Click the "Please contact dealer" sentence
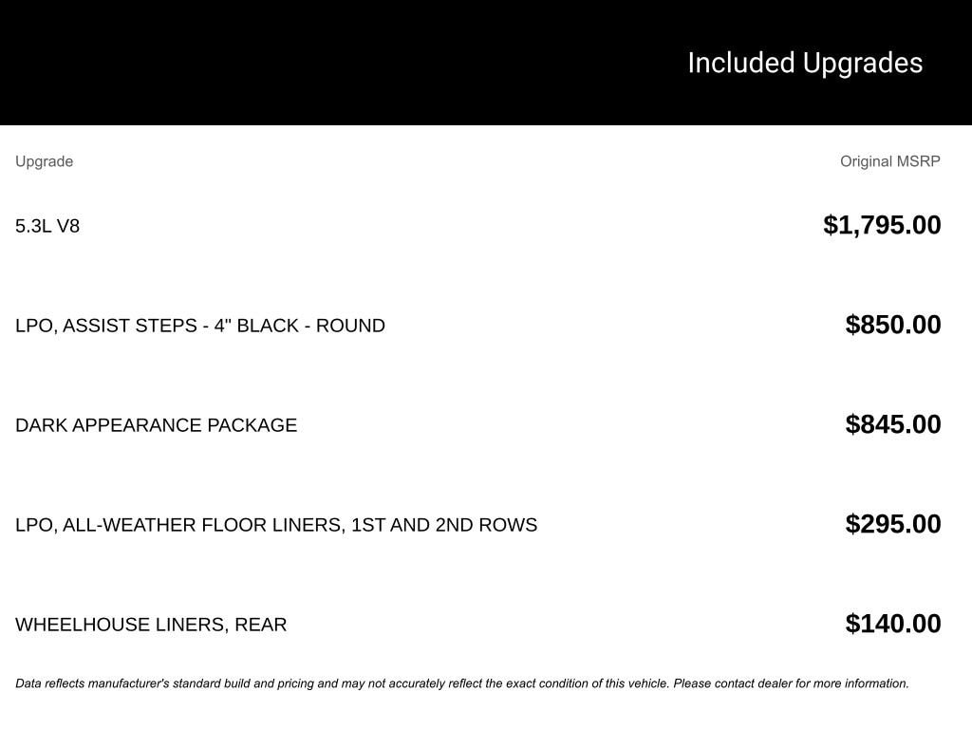Viewport: 972px width, 729px height. (791, 683)
